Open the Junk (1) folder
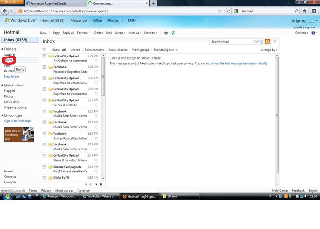Screen dimensions: 320x229 point(10,55)
